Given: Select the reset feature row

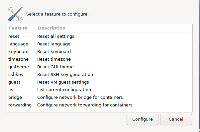Looking at the screenshot, I should coord(100,36).
